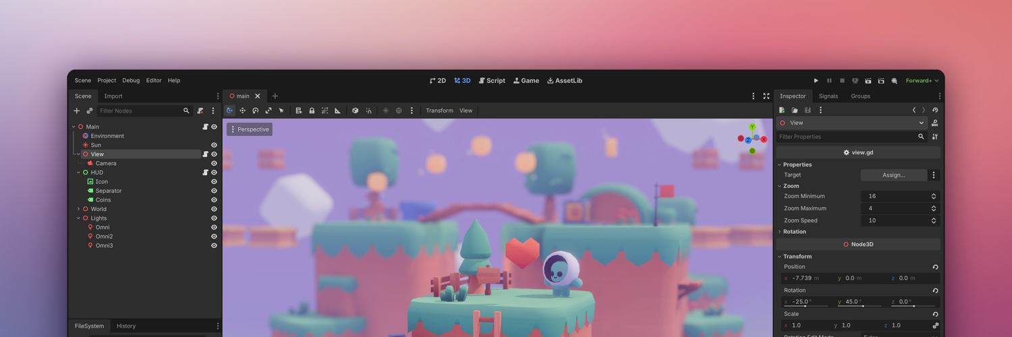Hide the Coins node
This screenshot has height=337, width=1012.
tap(214, 200)
